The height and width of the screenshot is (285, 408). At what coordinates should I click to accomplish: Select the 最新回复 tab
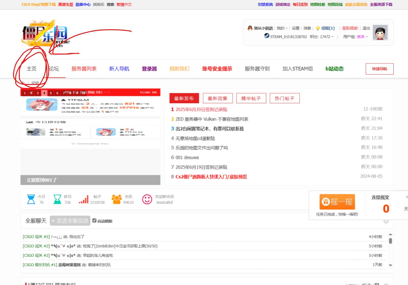click(218, 98)
